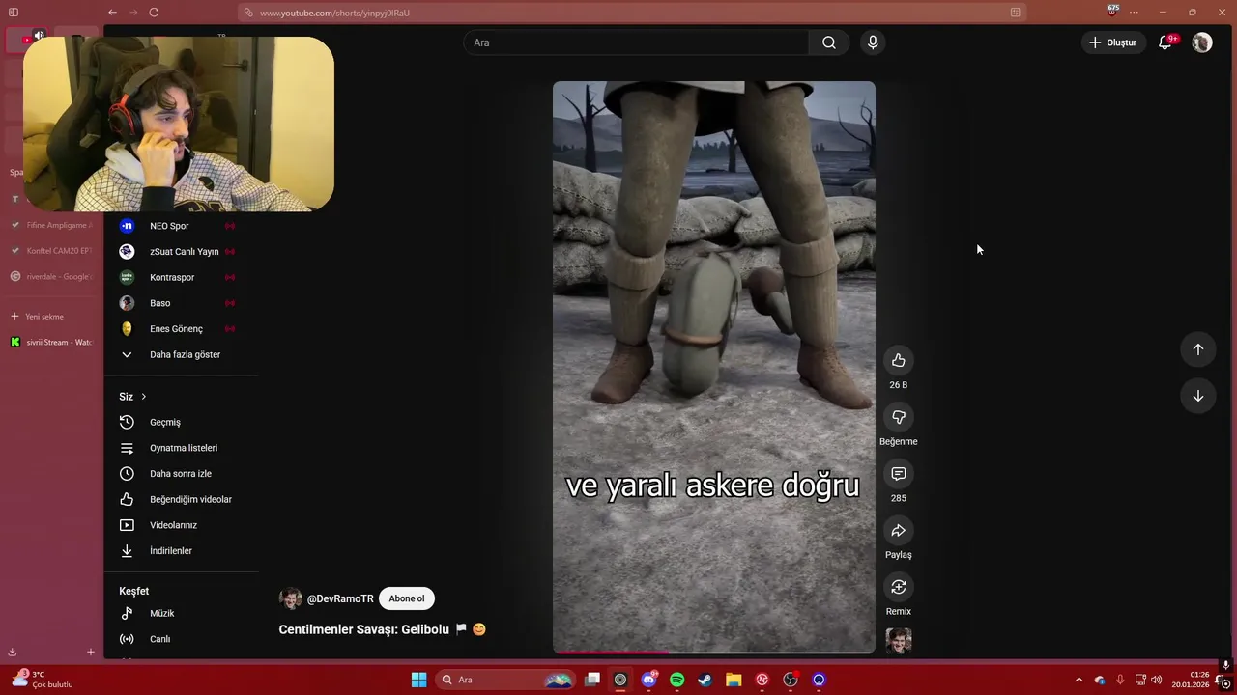Open Steam from the taskbar
This screenshot has width=1237, height=695.
[705, 680]
